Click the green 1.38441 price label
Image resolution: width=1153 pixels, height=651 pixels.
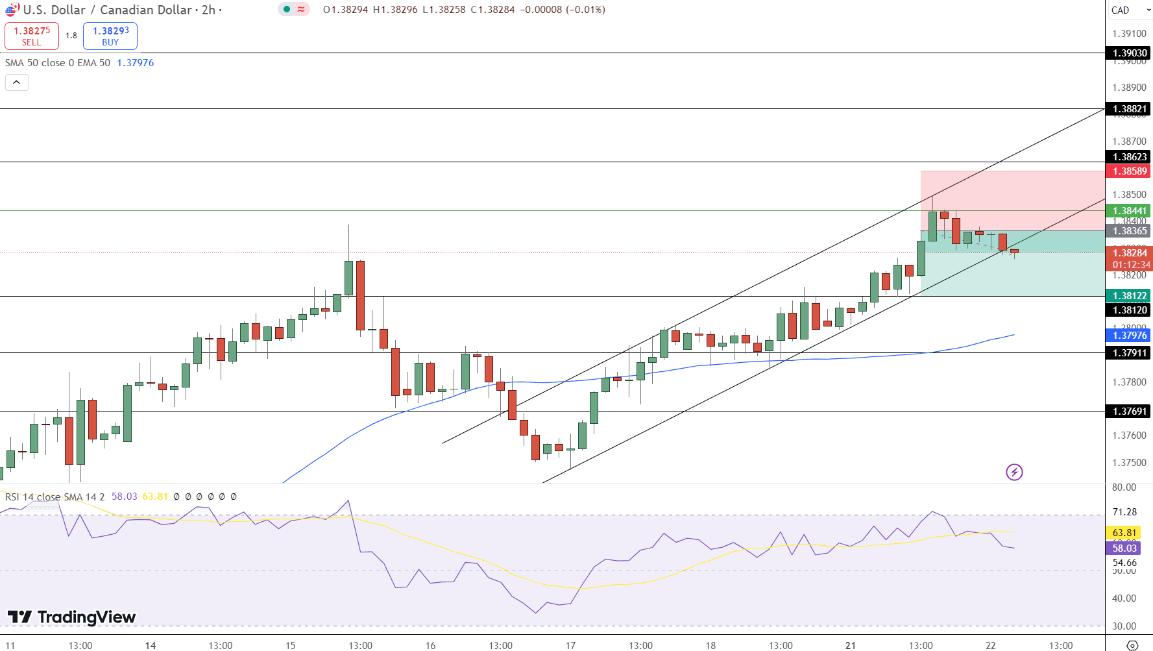[1129, 211]
